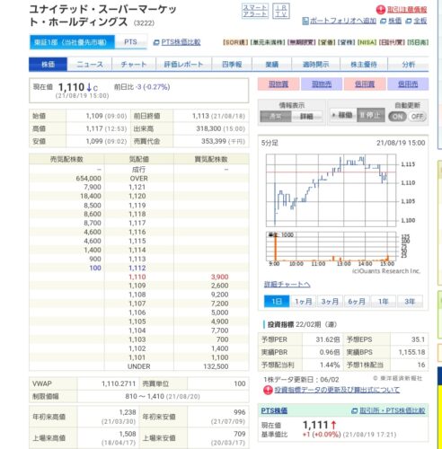Open the Smart Alert icon
This screenshot has width=442, height=449.
(x=255, y=11)
